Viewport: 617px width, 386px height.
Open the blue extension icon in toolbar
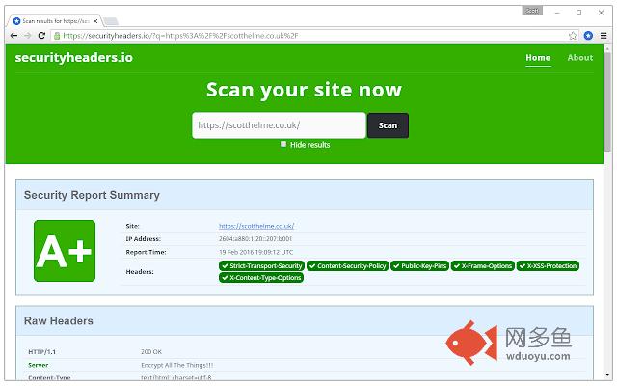pyautogui.click(x=588, y=36)
